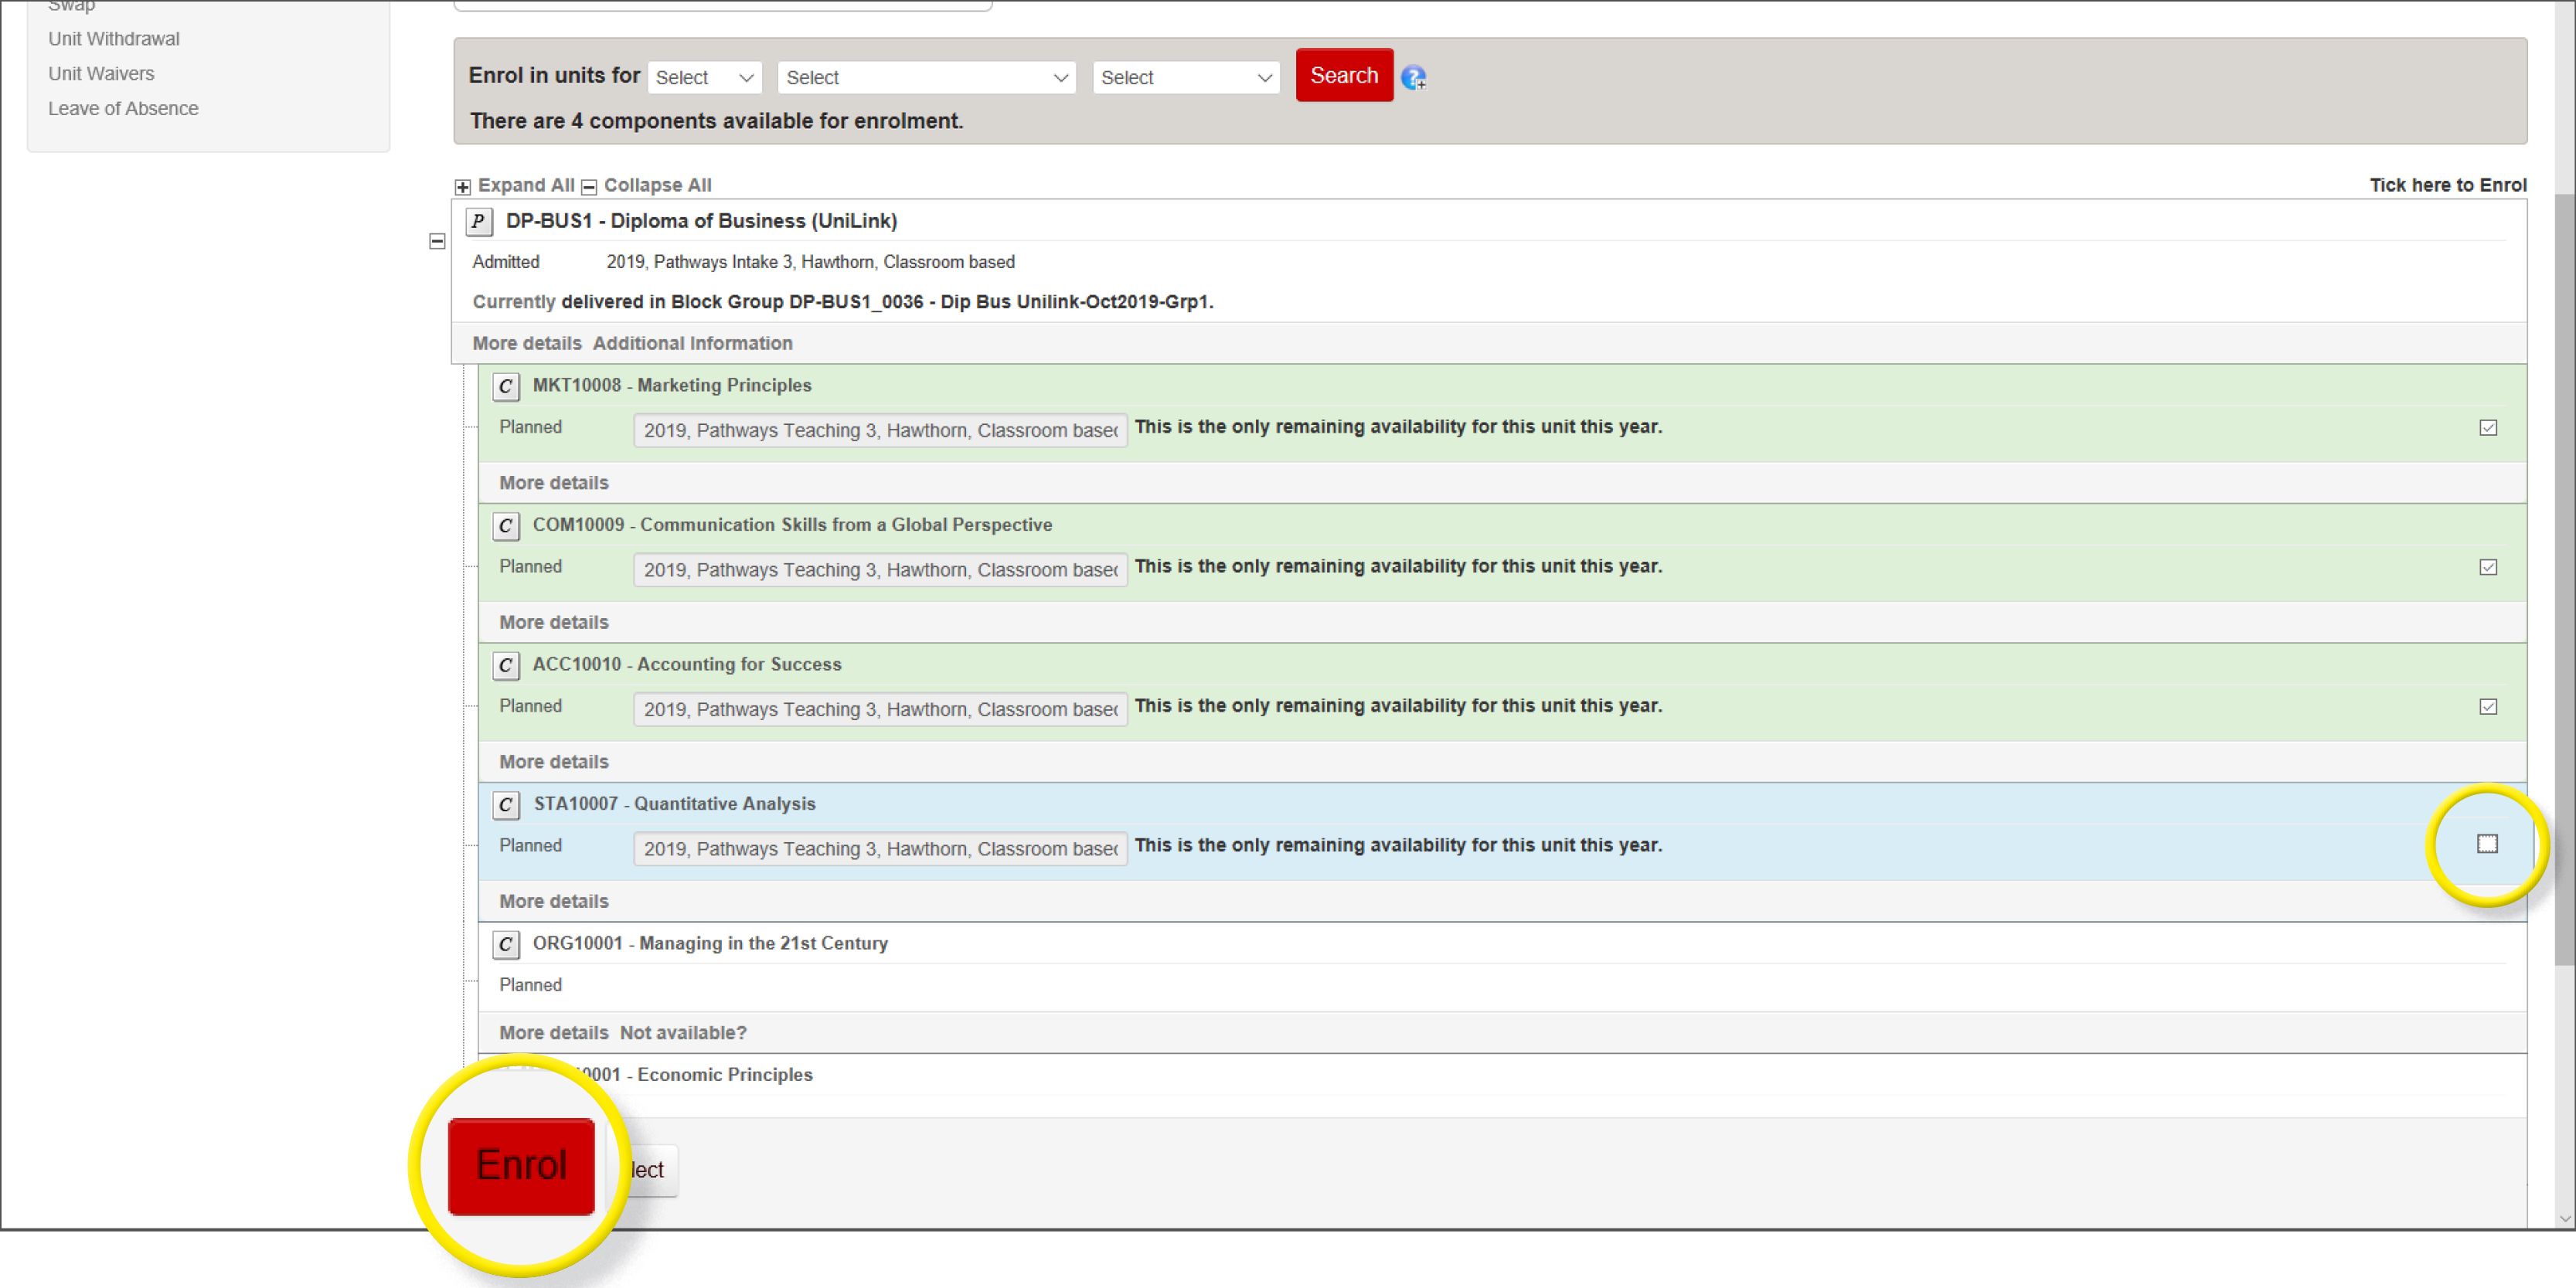The image size is (2576, 1288).
Task: Click the C icon next to ACC10010
Action: (505, 665)
